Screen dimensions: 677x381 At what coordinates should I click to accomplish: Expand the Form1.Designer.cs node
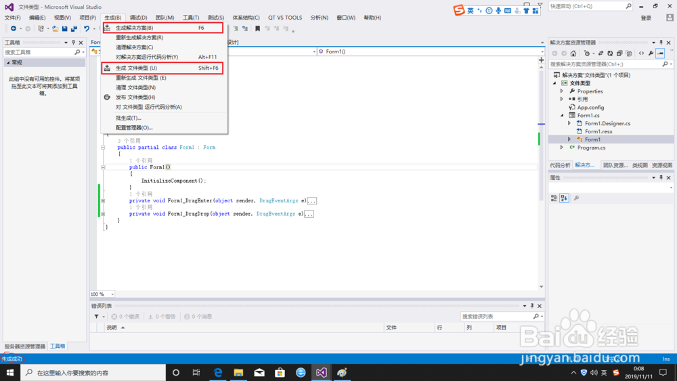tap(569, 123)
